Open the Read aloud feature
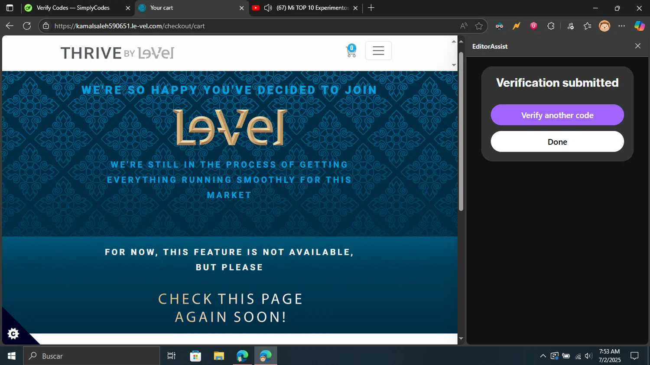Image resolution: width=650 pixels, height=365 pixels. pos(464,26)
